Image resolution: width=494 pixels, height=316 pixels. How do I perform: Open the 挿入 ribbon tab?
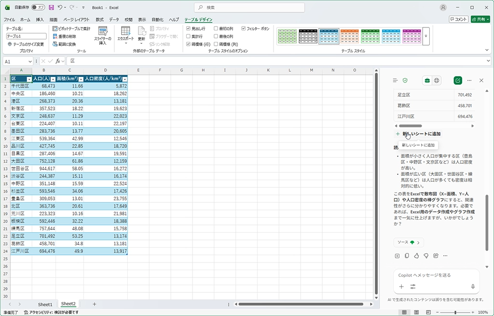click(40, 20)
